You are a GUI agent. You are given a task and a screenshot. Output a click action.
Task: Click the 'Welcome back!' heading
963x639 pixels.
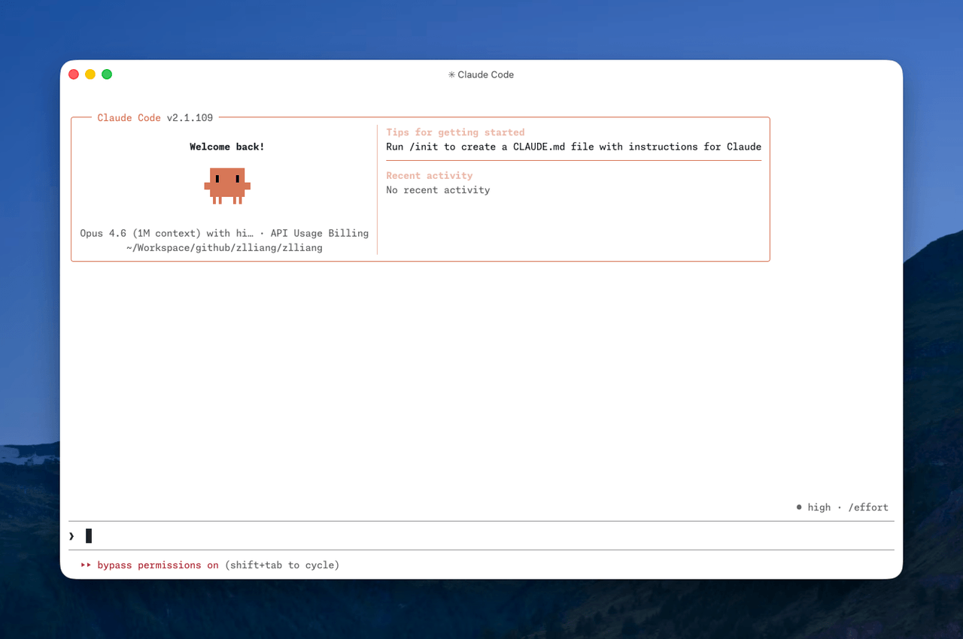coord(227,147)
